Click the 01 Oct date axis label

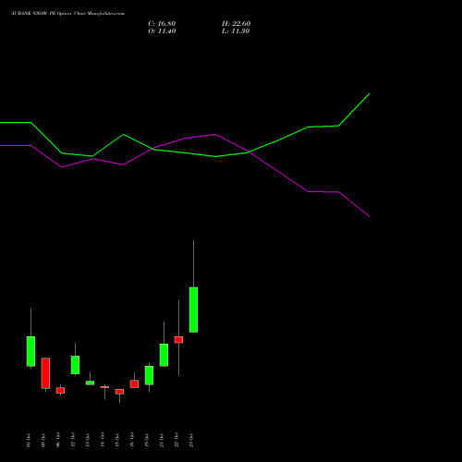29,440
